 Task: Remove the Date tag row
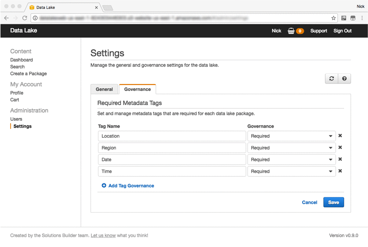340,159
